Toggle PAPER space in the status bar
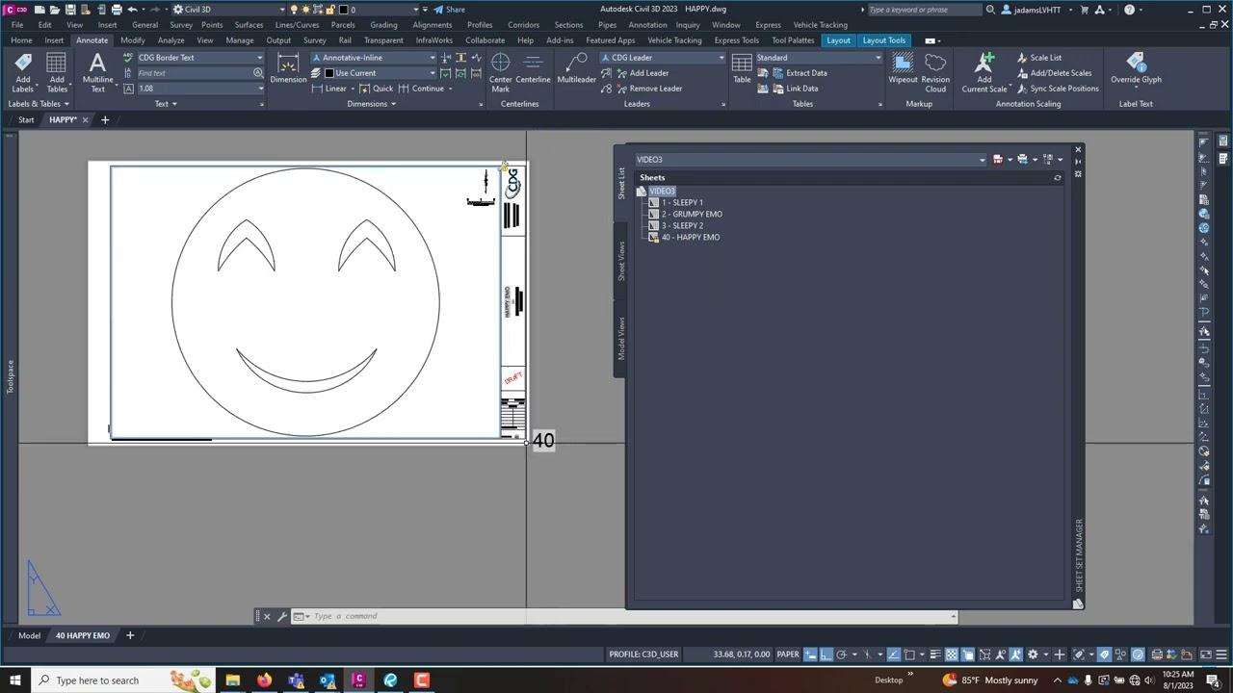This screenshot has height=693, width=1233. coord(787,654)
